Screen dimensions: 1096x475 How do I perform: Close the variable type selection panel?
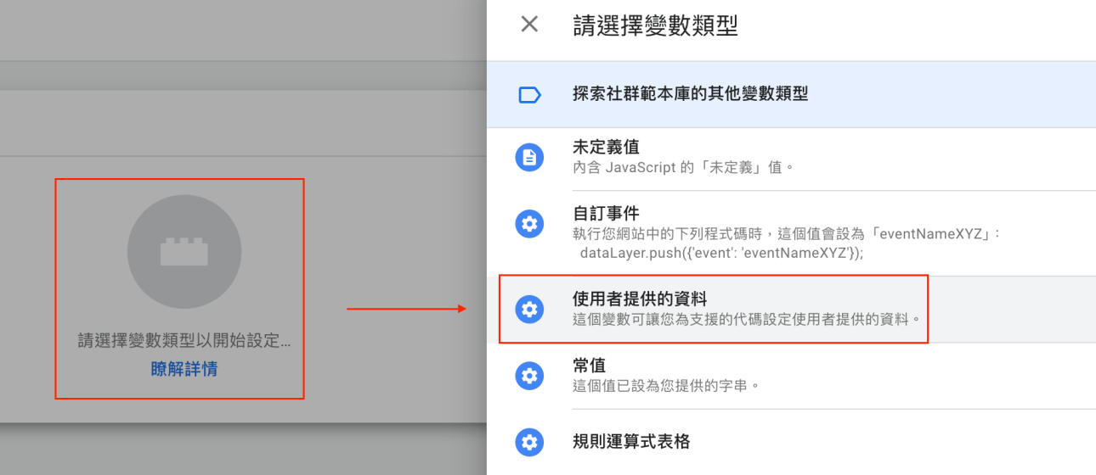tap(529, 25)
